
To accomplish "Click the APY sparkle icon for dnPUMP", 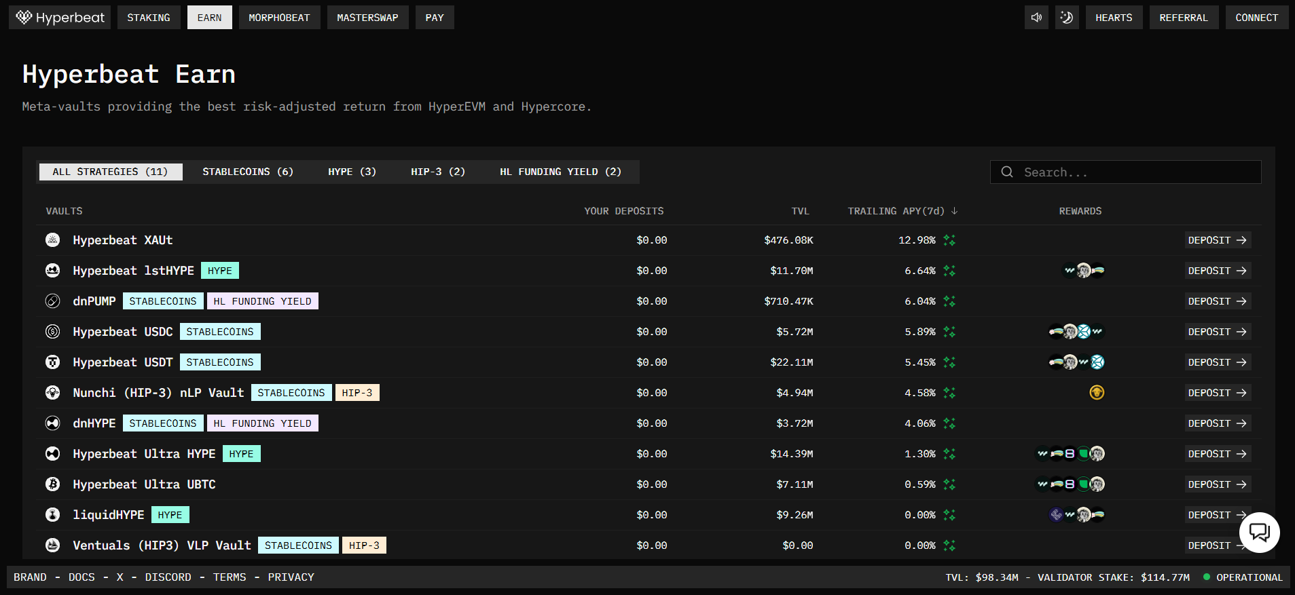I will 949,301.
